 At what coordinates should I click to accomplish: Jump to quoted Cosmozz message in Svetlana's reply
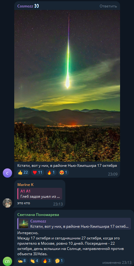(74, 224)
